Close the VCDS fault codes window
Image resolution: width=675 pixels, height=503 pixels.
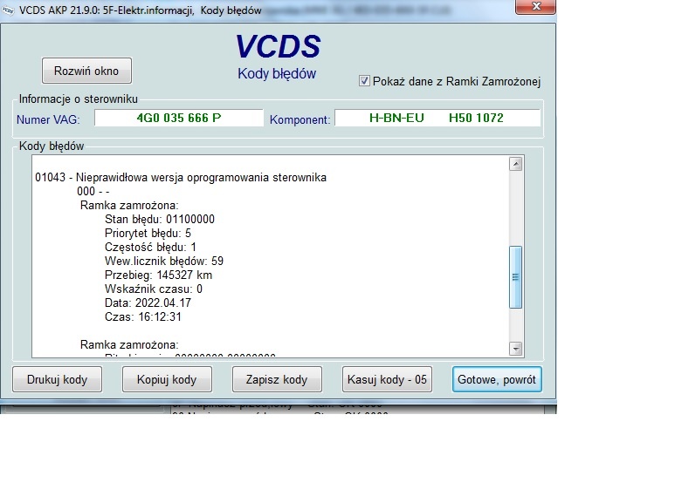(535, 6)
